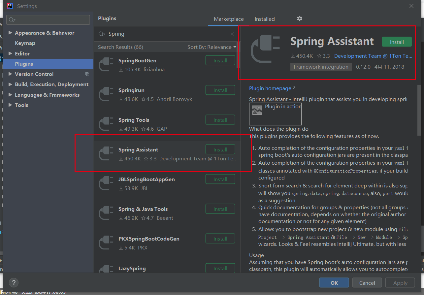The width and height of the screenshot is (424, 295).
Task: Click the Cancel button
Action: [367, 282]
